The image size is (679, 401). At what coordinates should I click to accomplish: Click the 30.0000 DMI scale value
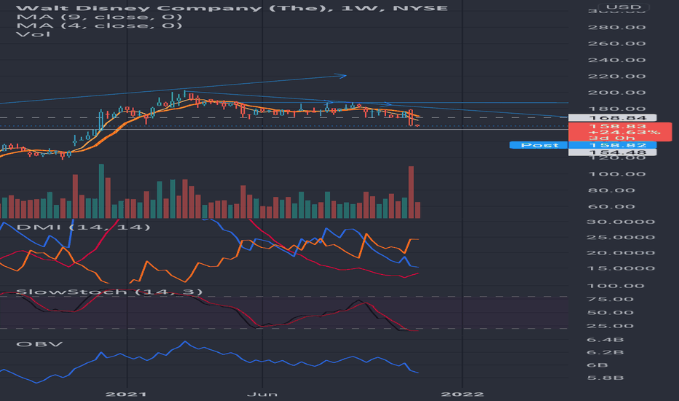pyautogui.click(x=621, y=222)
